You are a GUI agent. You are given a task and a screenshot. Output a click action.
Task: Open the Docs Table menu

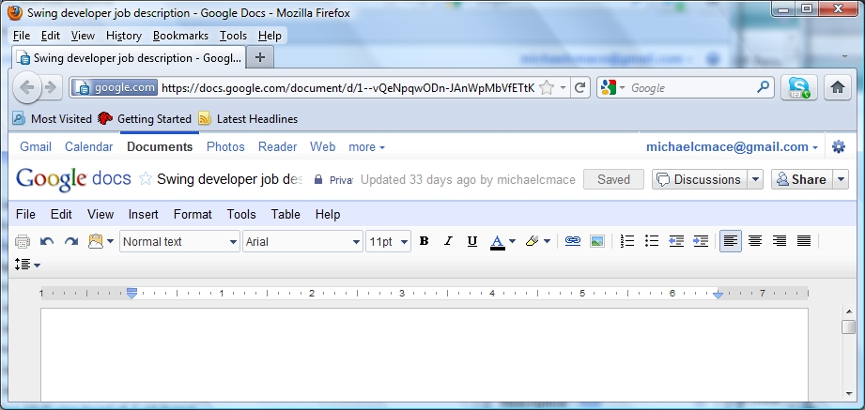(x=286, y=214)
